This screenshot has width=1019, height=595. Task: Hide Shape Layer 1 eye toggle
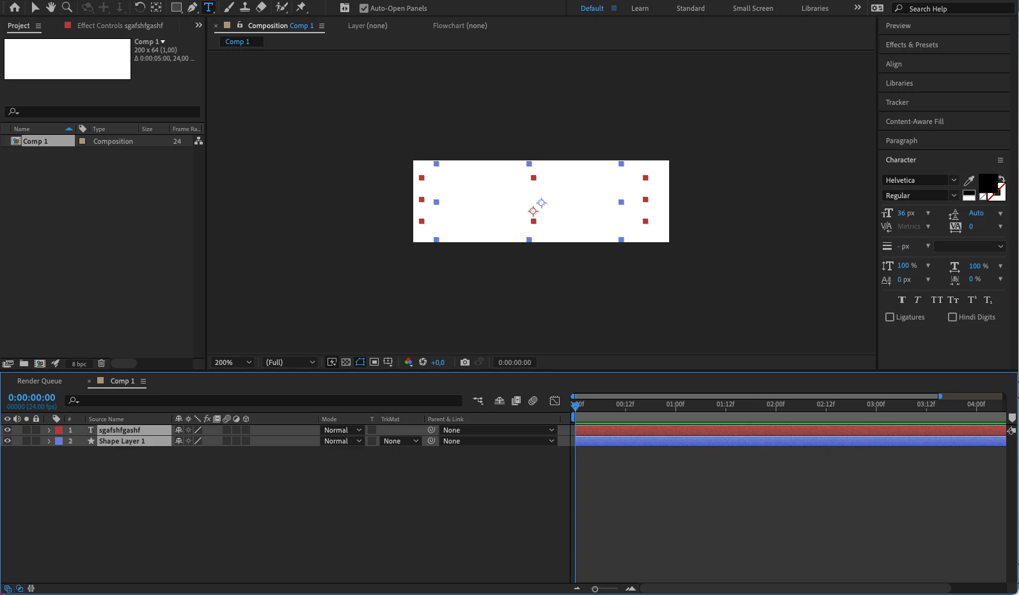click(x=8, y=441)
